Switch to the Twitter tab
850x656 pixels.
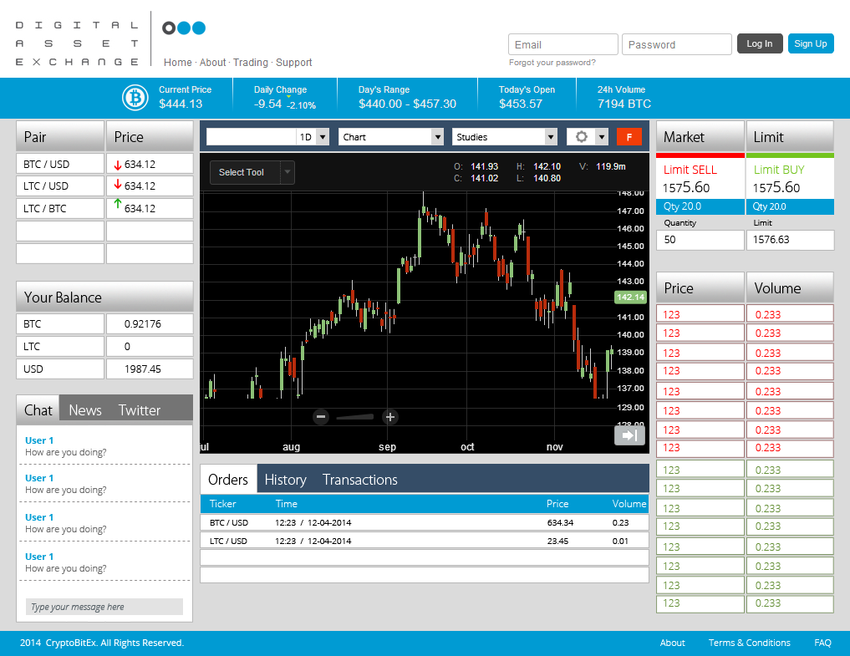pyautogui.click(x=140, y=410)
